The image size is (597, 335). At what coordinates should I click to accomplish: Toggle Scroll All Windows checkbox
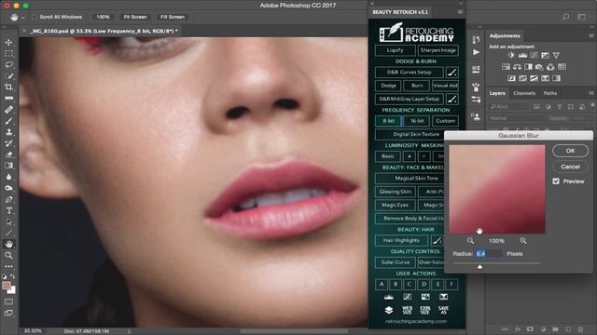tap(35, 17)
